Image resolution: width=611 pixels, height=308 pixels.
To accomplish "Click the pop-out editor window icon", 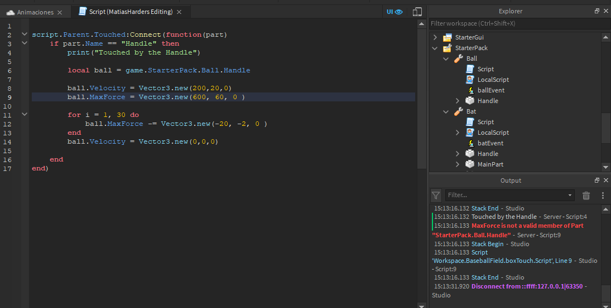I will pos(417,12).
